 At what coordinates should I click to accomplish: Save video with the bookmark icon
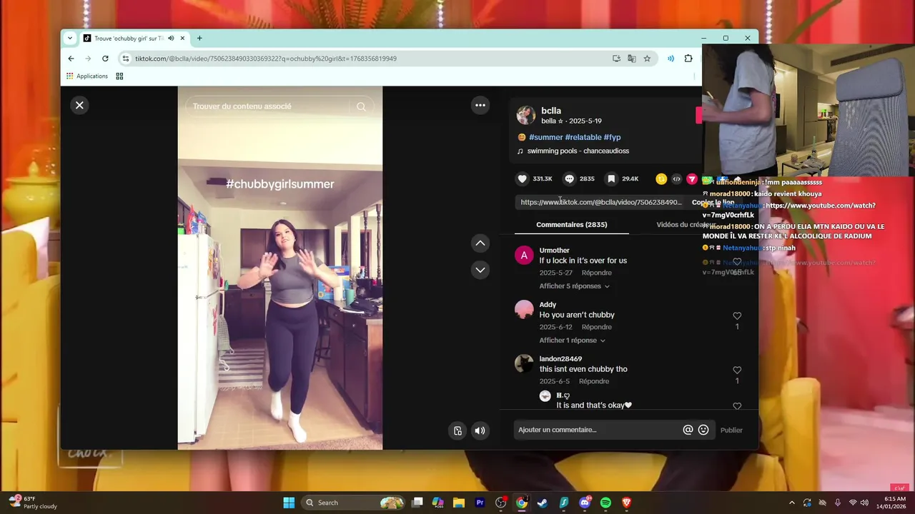(611, 178)
